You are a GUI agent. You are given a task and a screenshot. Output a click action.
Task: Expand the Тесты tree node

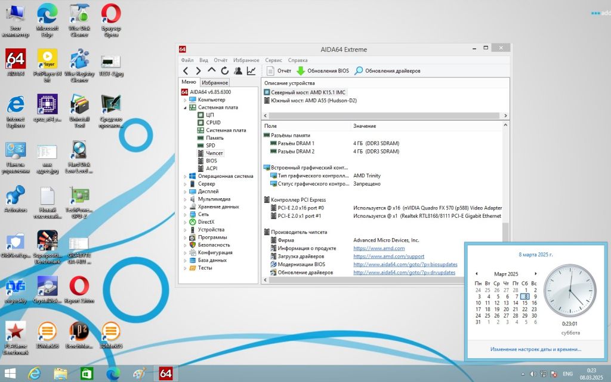tap(185, 268)
